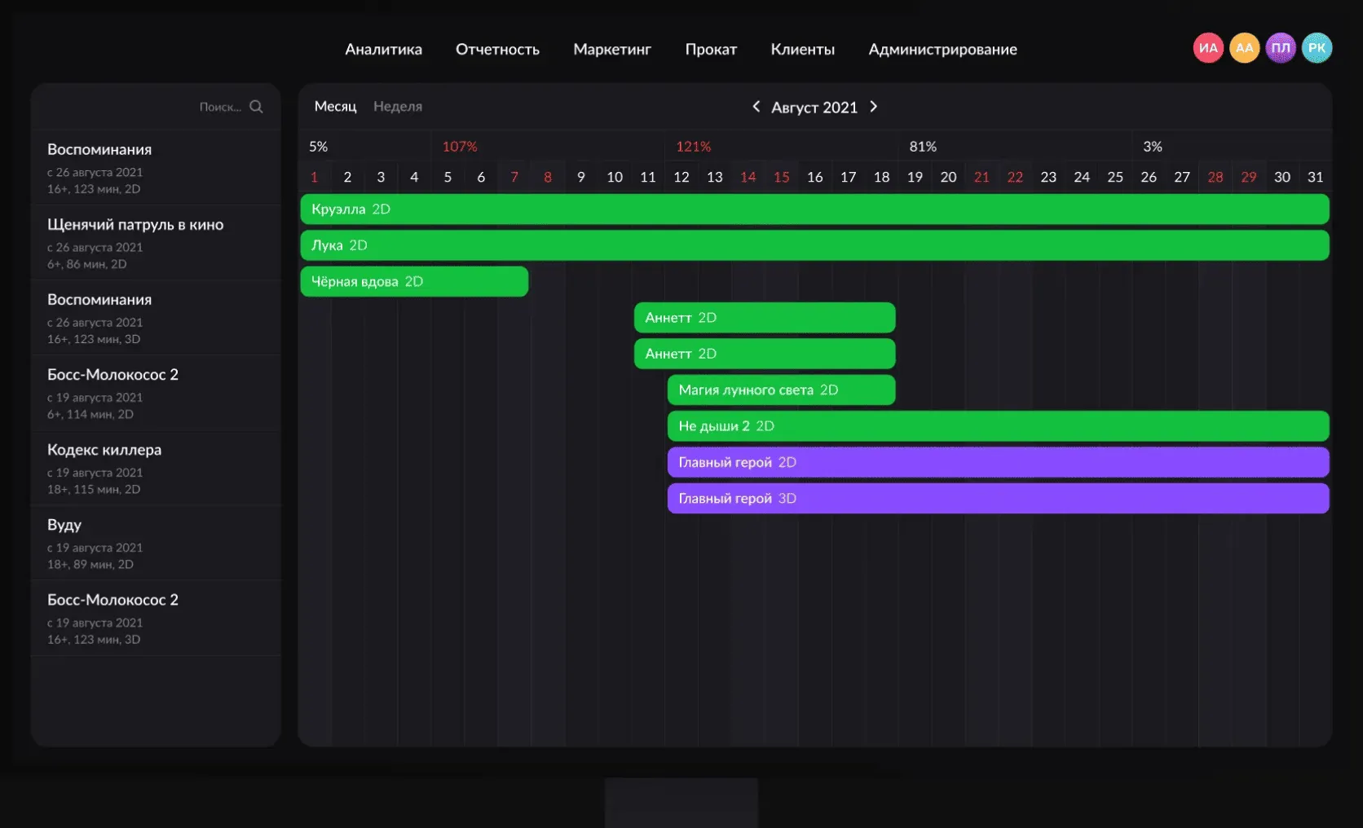This screenshot has height=828, width=1363.
Task: Switch to the Месяц view tab
Action: coord(336,107)
